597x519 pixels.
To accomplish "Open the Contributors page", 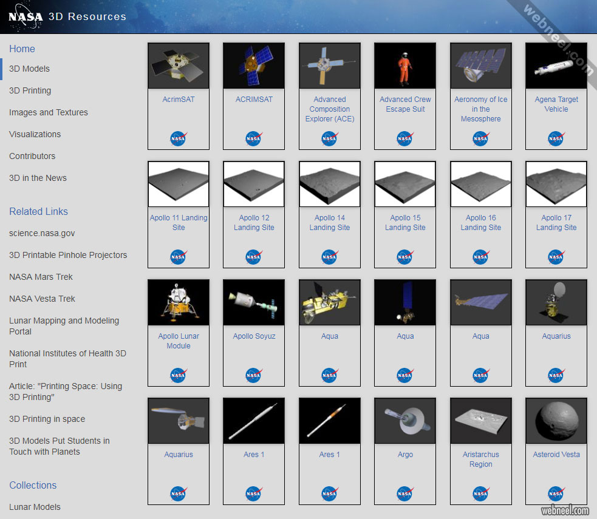I will [x=32, y=156].
